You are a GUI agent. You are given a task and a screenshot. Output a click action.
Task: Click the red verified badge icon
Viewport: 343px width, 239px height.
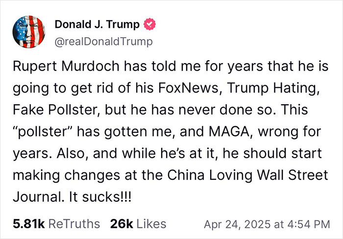(x=148, y=24)
